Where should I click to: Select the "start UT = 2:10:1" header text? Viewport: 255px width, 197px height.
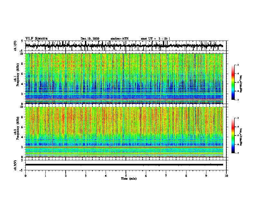(x=156, y=39)
